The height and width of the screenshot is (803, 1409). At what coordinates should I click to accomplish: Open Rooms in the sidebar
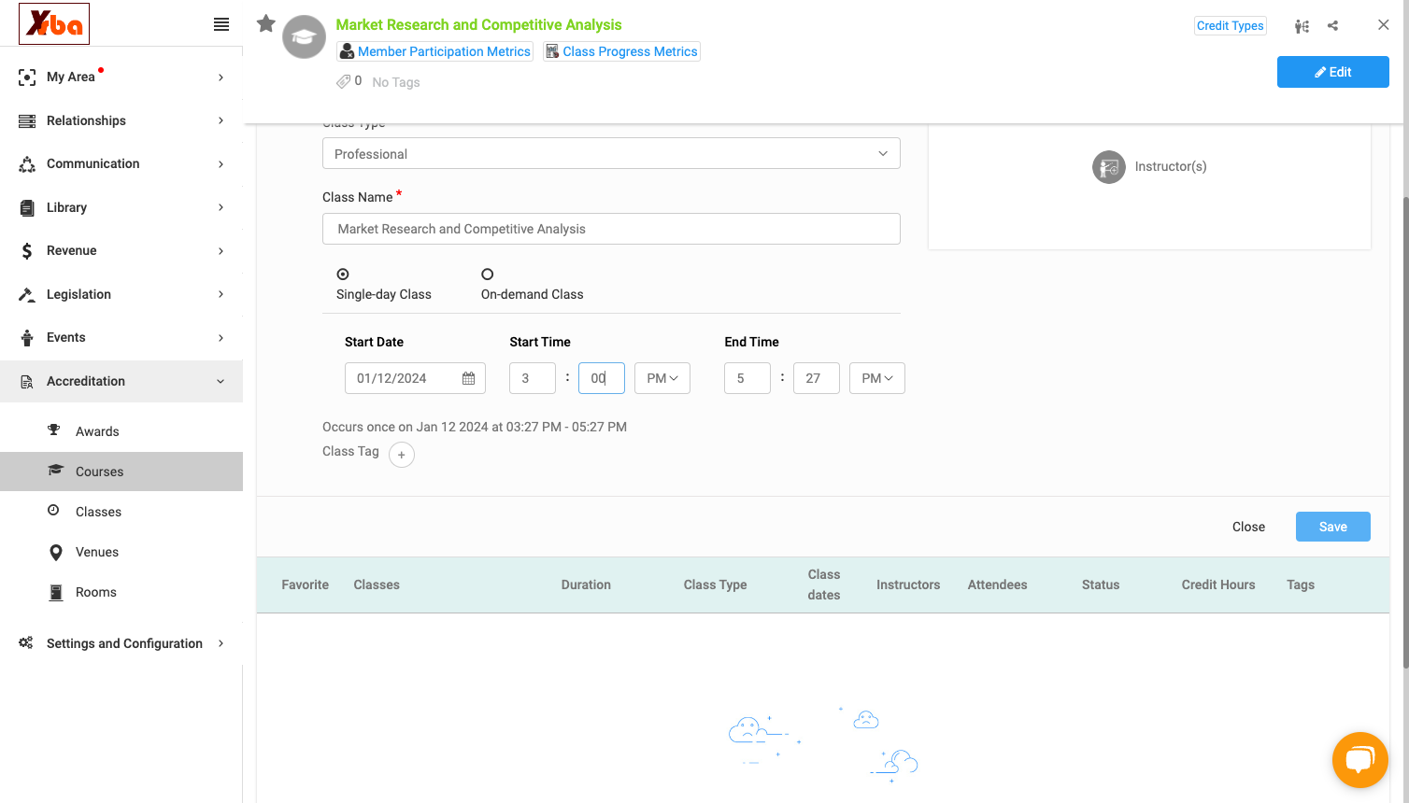tap(96, 592)
